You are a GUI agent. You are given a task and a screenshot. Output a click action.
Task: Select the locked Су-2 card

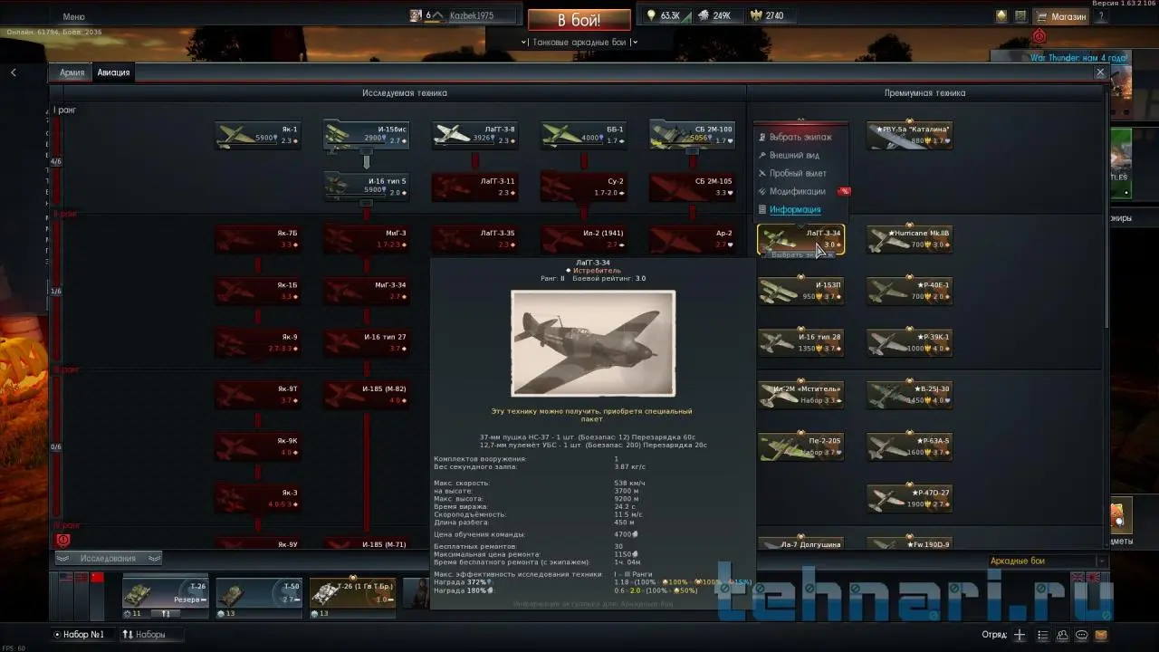[584, 187]
